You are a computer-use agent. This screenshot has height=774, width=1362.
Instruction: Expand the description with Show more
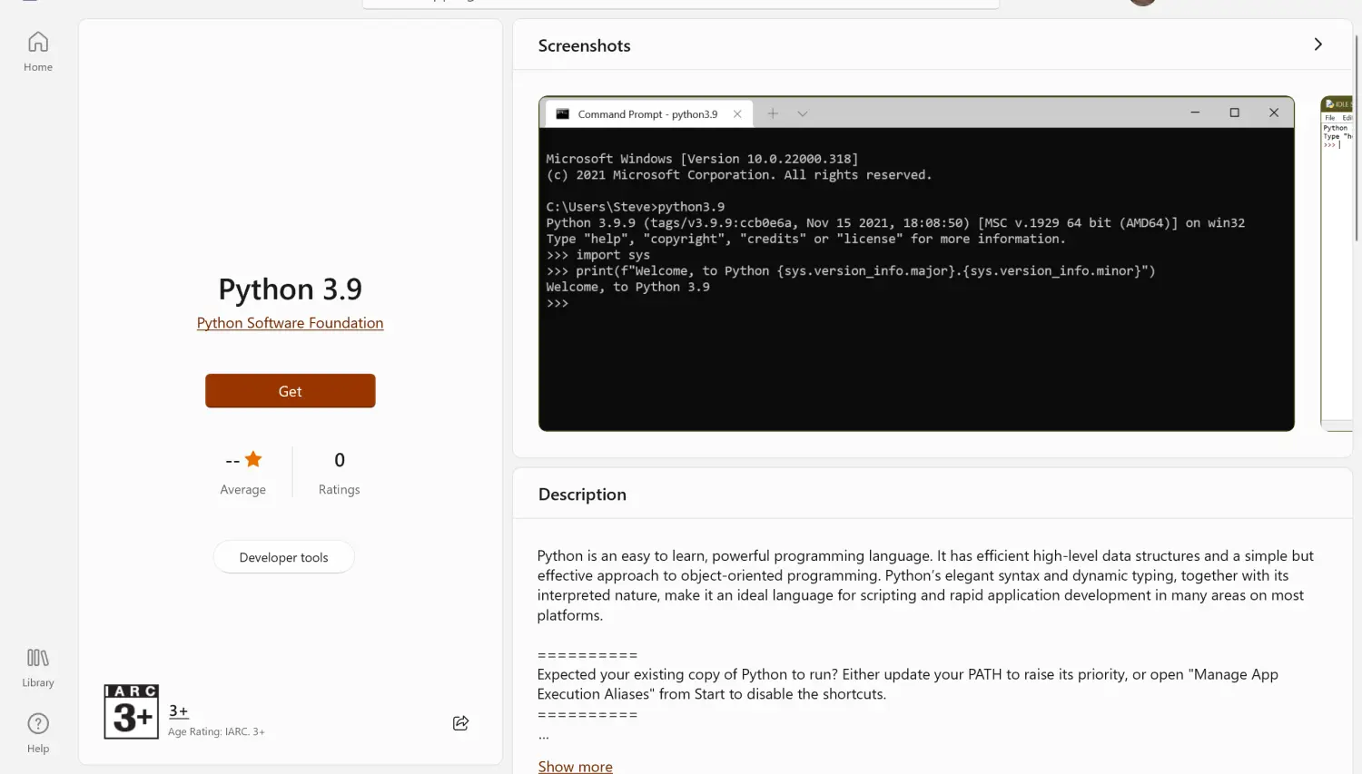point(575,766)
